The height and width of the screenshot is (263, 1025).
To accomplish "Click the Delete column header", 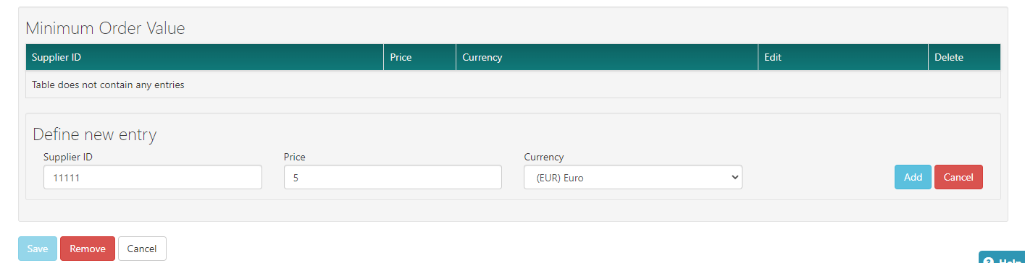I will click(x=964, y=57).
